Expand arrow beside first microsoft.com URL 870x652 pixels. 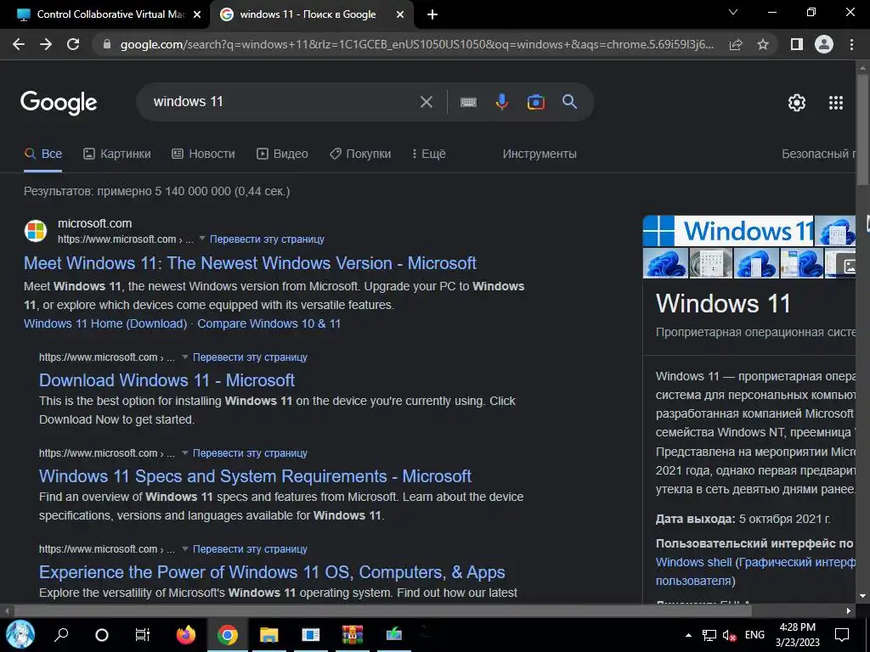tap(202, 239)
